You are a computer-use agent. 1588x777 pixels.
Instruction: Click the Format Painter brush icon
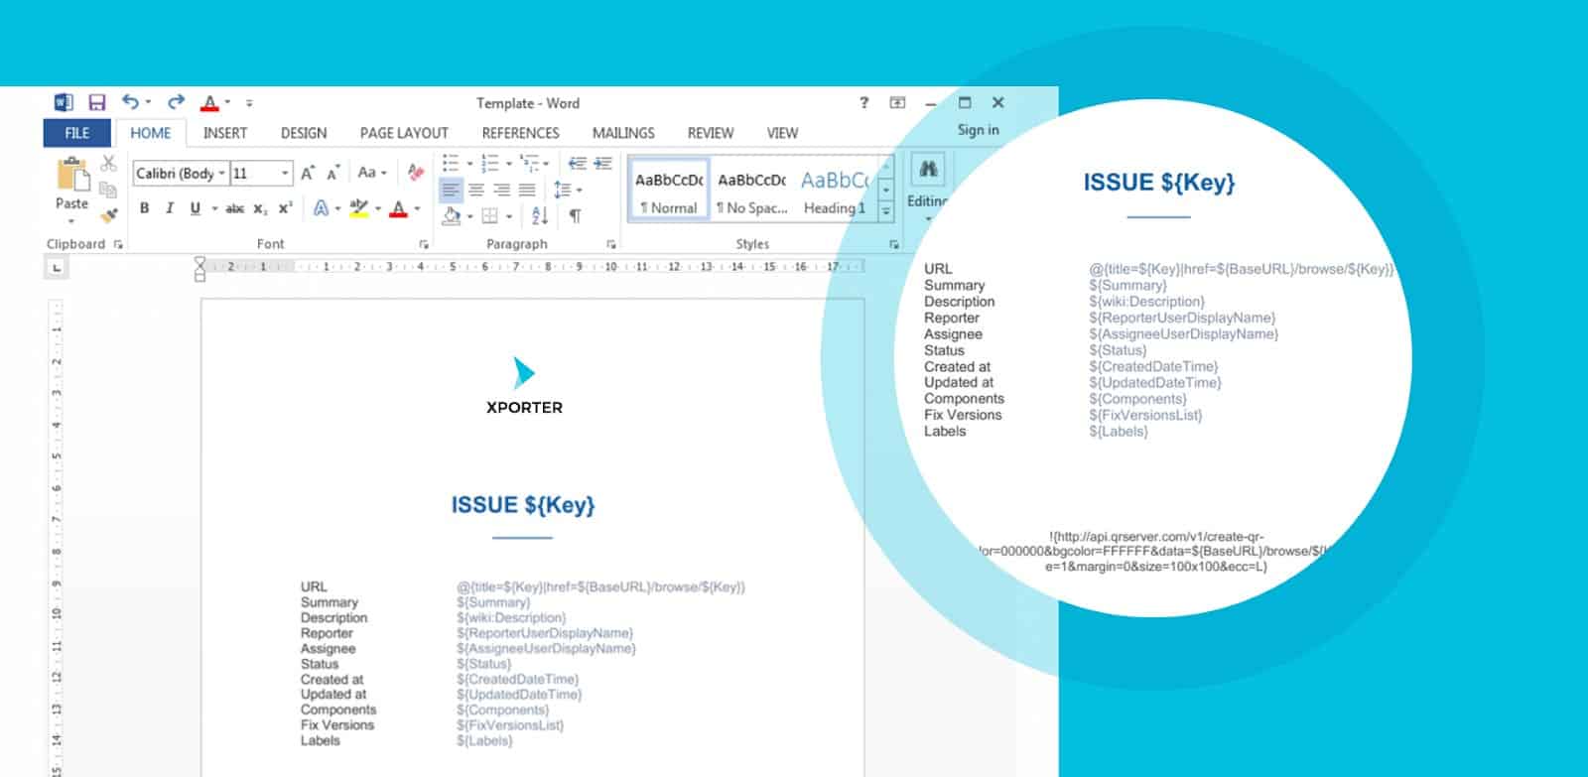coord(109,213)
